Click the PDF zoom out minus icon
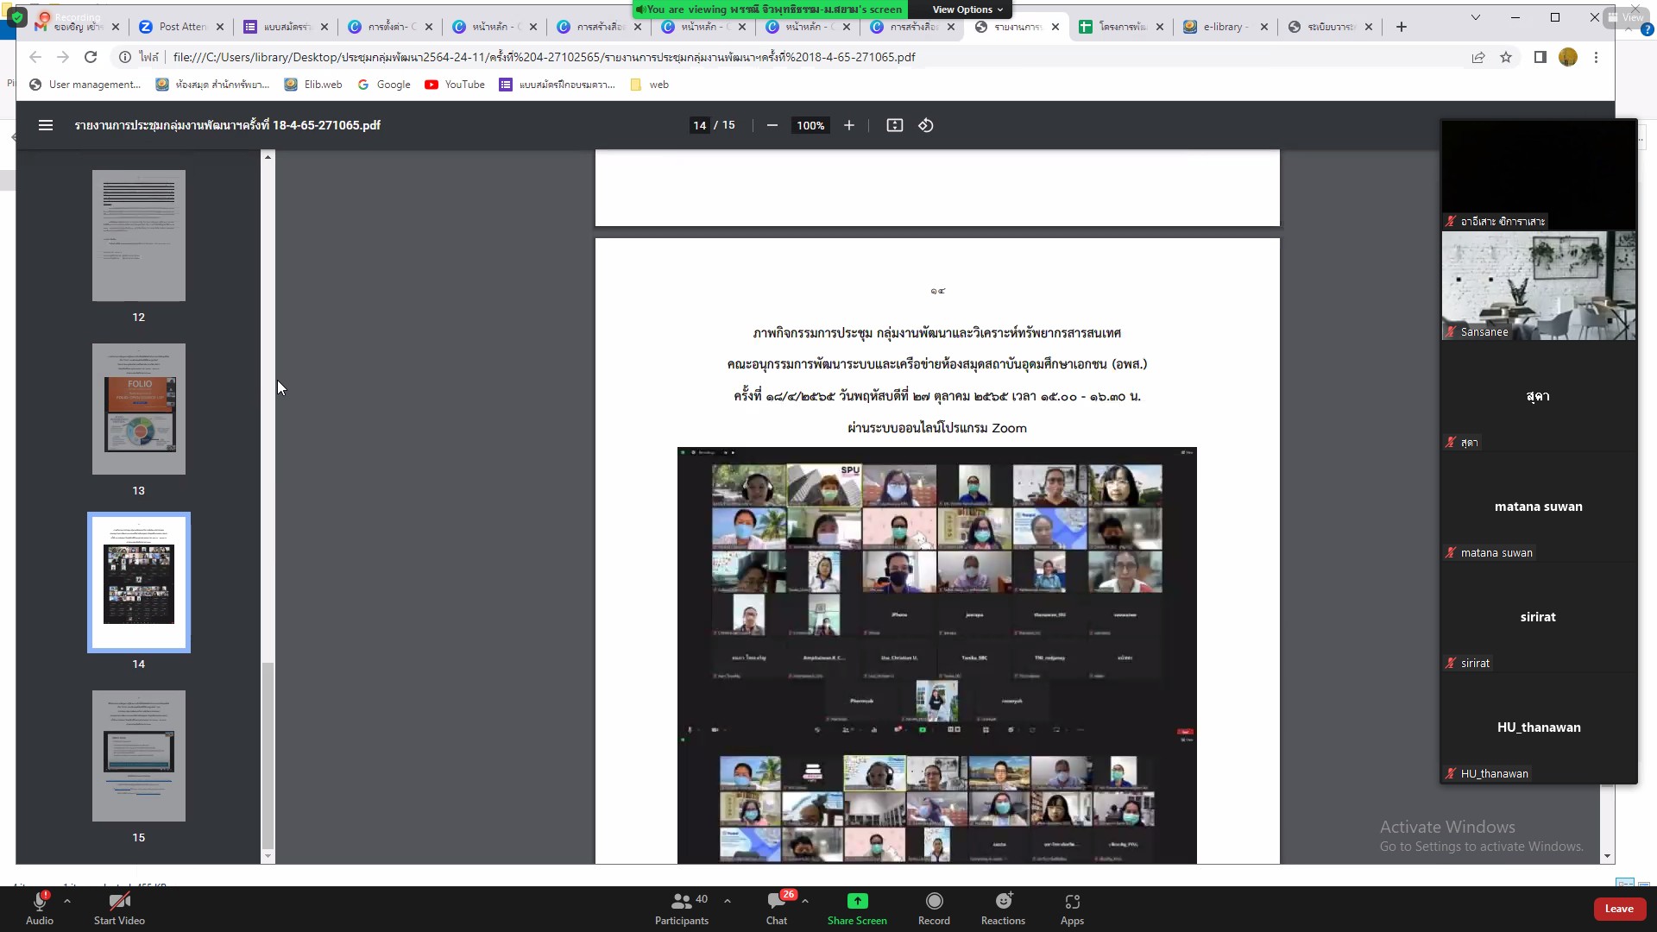Viewport: 1657px width, 932px height. 772,125
